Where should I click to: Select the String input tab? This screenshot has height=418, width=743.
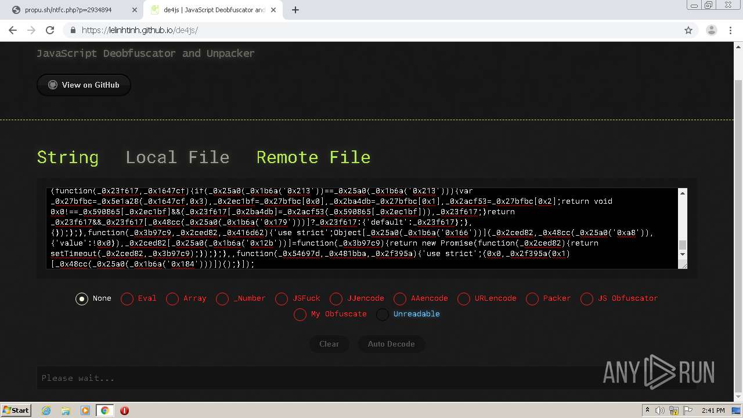click(67, 157)
